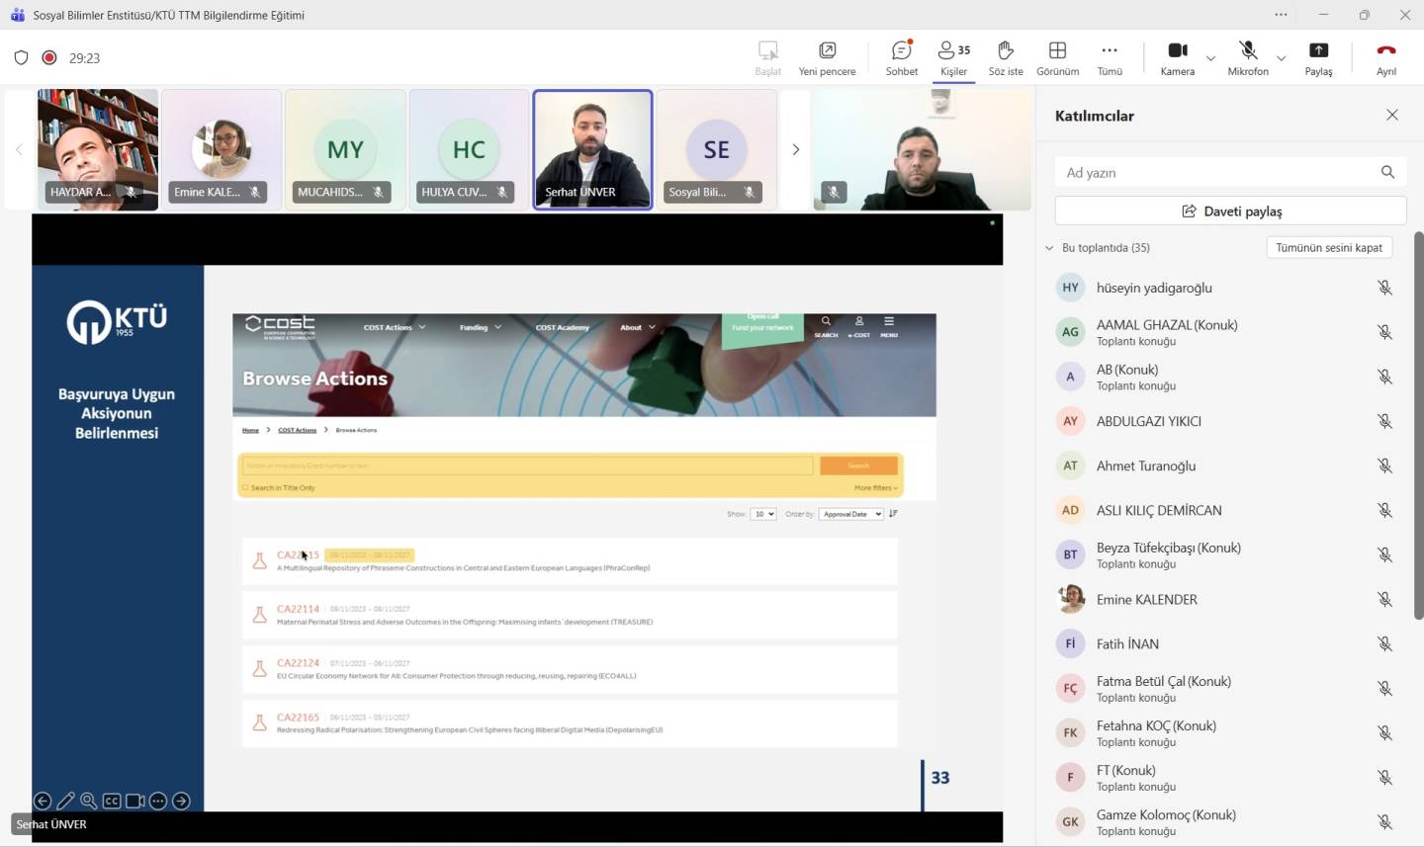Collapse the Bu toplantıda participant list

1049,248
